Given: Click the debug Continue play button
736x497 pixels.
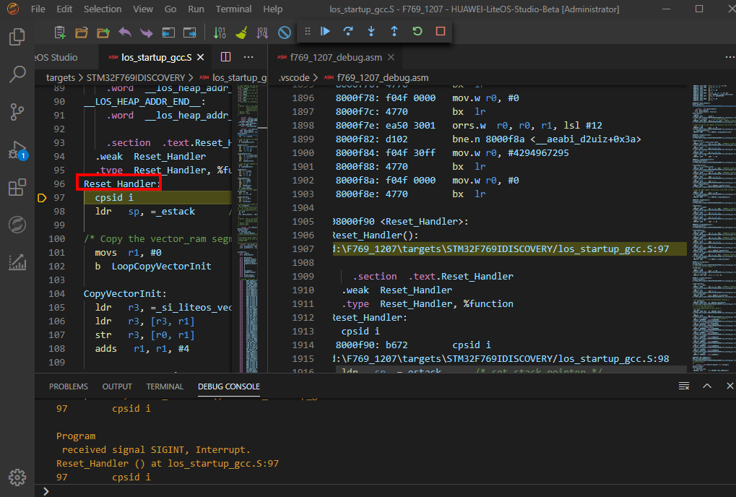Looking at the screenshot, I should 325,32.
